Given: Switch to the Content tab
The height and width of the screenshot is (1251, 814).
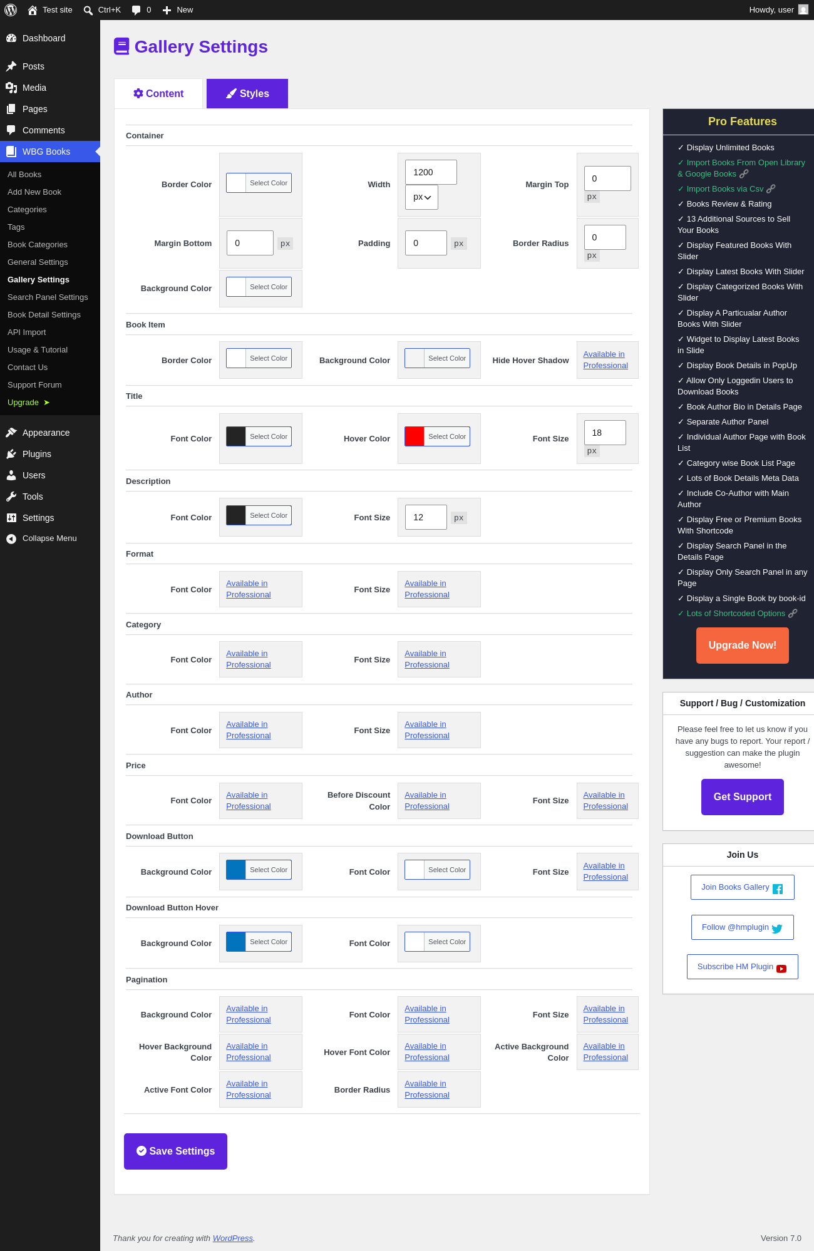Looking at the screenshot, I should pyautogui.click(x=158, y=93).
